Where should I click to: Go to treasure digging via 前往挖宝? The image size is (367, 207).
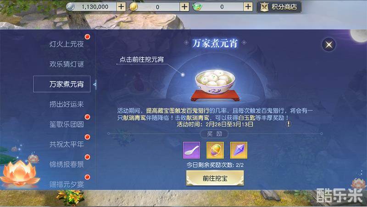(x=215, y=178)
